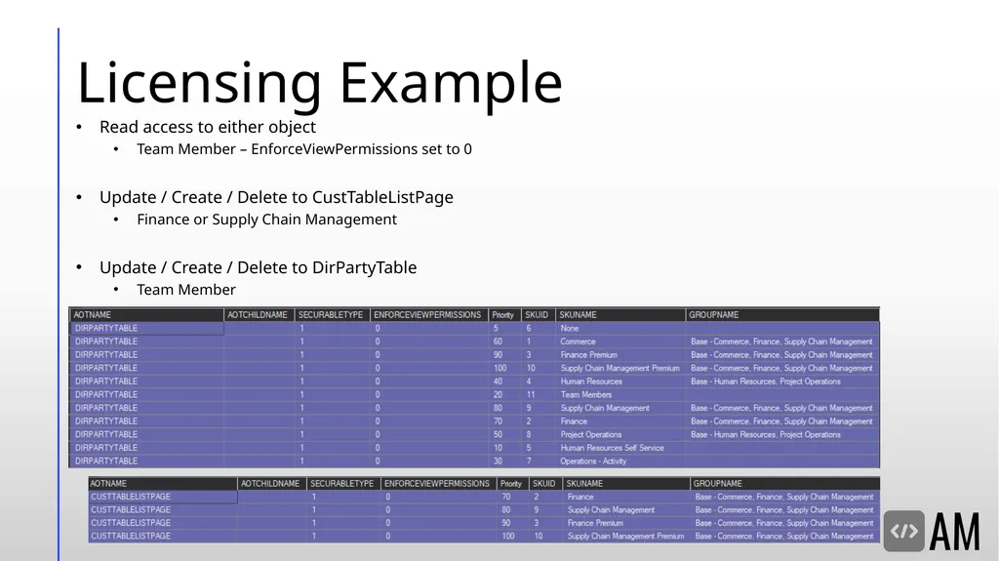Select the 'Licensing Example' slide title
999x561 pixels.
click(x=319, y=82)
